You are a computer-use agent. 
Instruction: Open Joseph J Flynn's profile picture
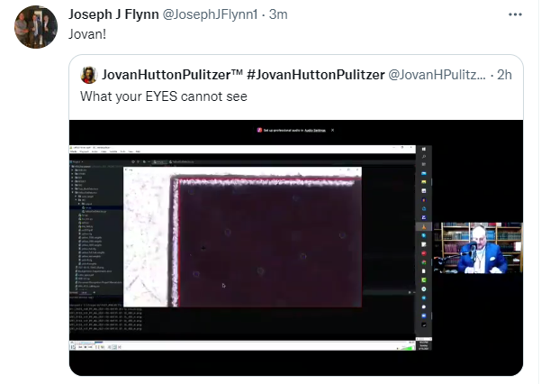coord(36,27)
